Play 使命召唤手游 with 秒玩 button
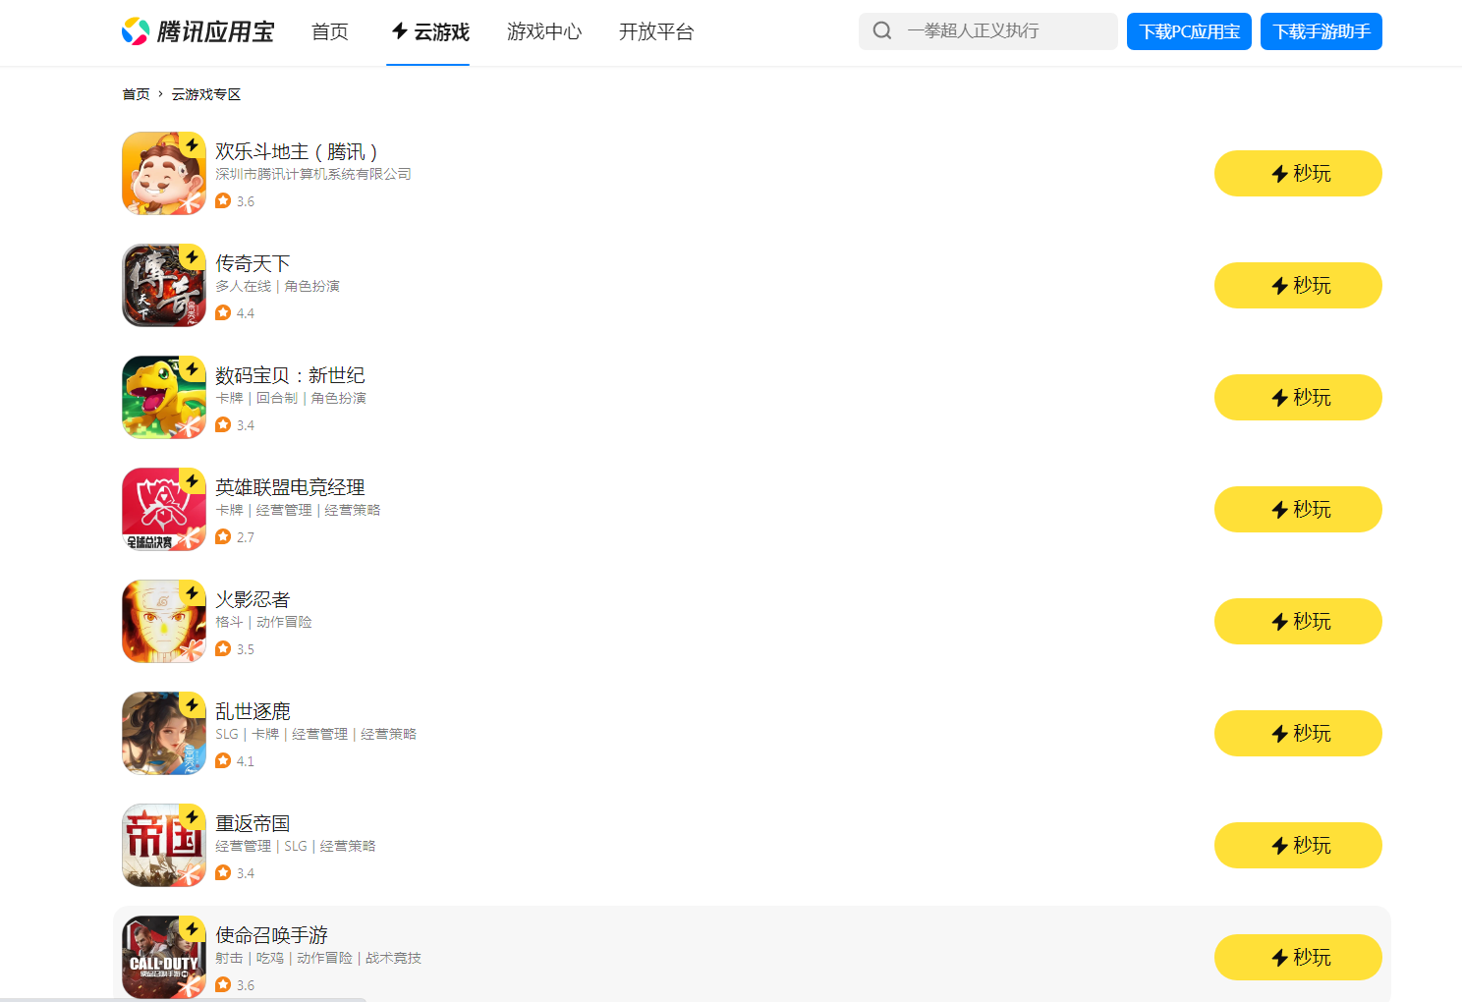 [1298, 957]
